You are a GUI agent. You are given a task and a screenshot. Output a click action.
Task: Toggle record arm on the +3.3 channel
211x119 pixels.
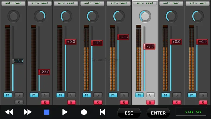[124, 102]
